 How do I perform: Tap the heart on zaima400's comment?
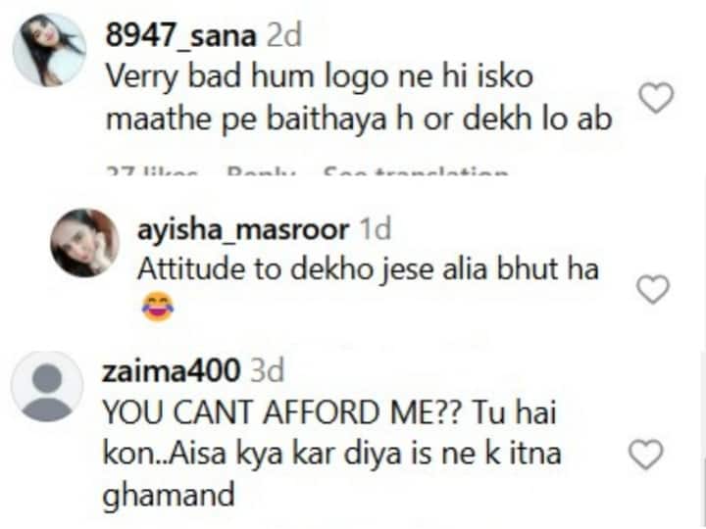pyautogui.click(x=645, y=455)
